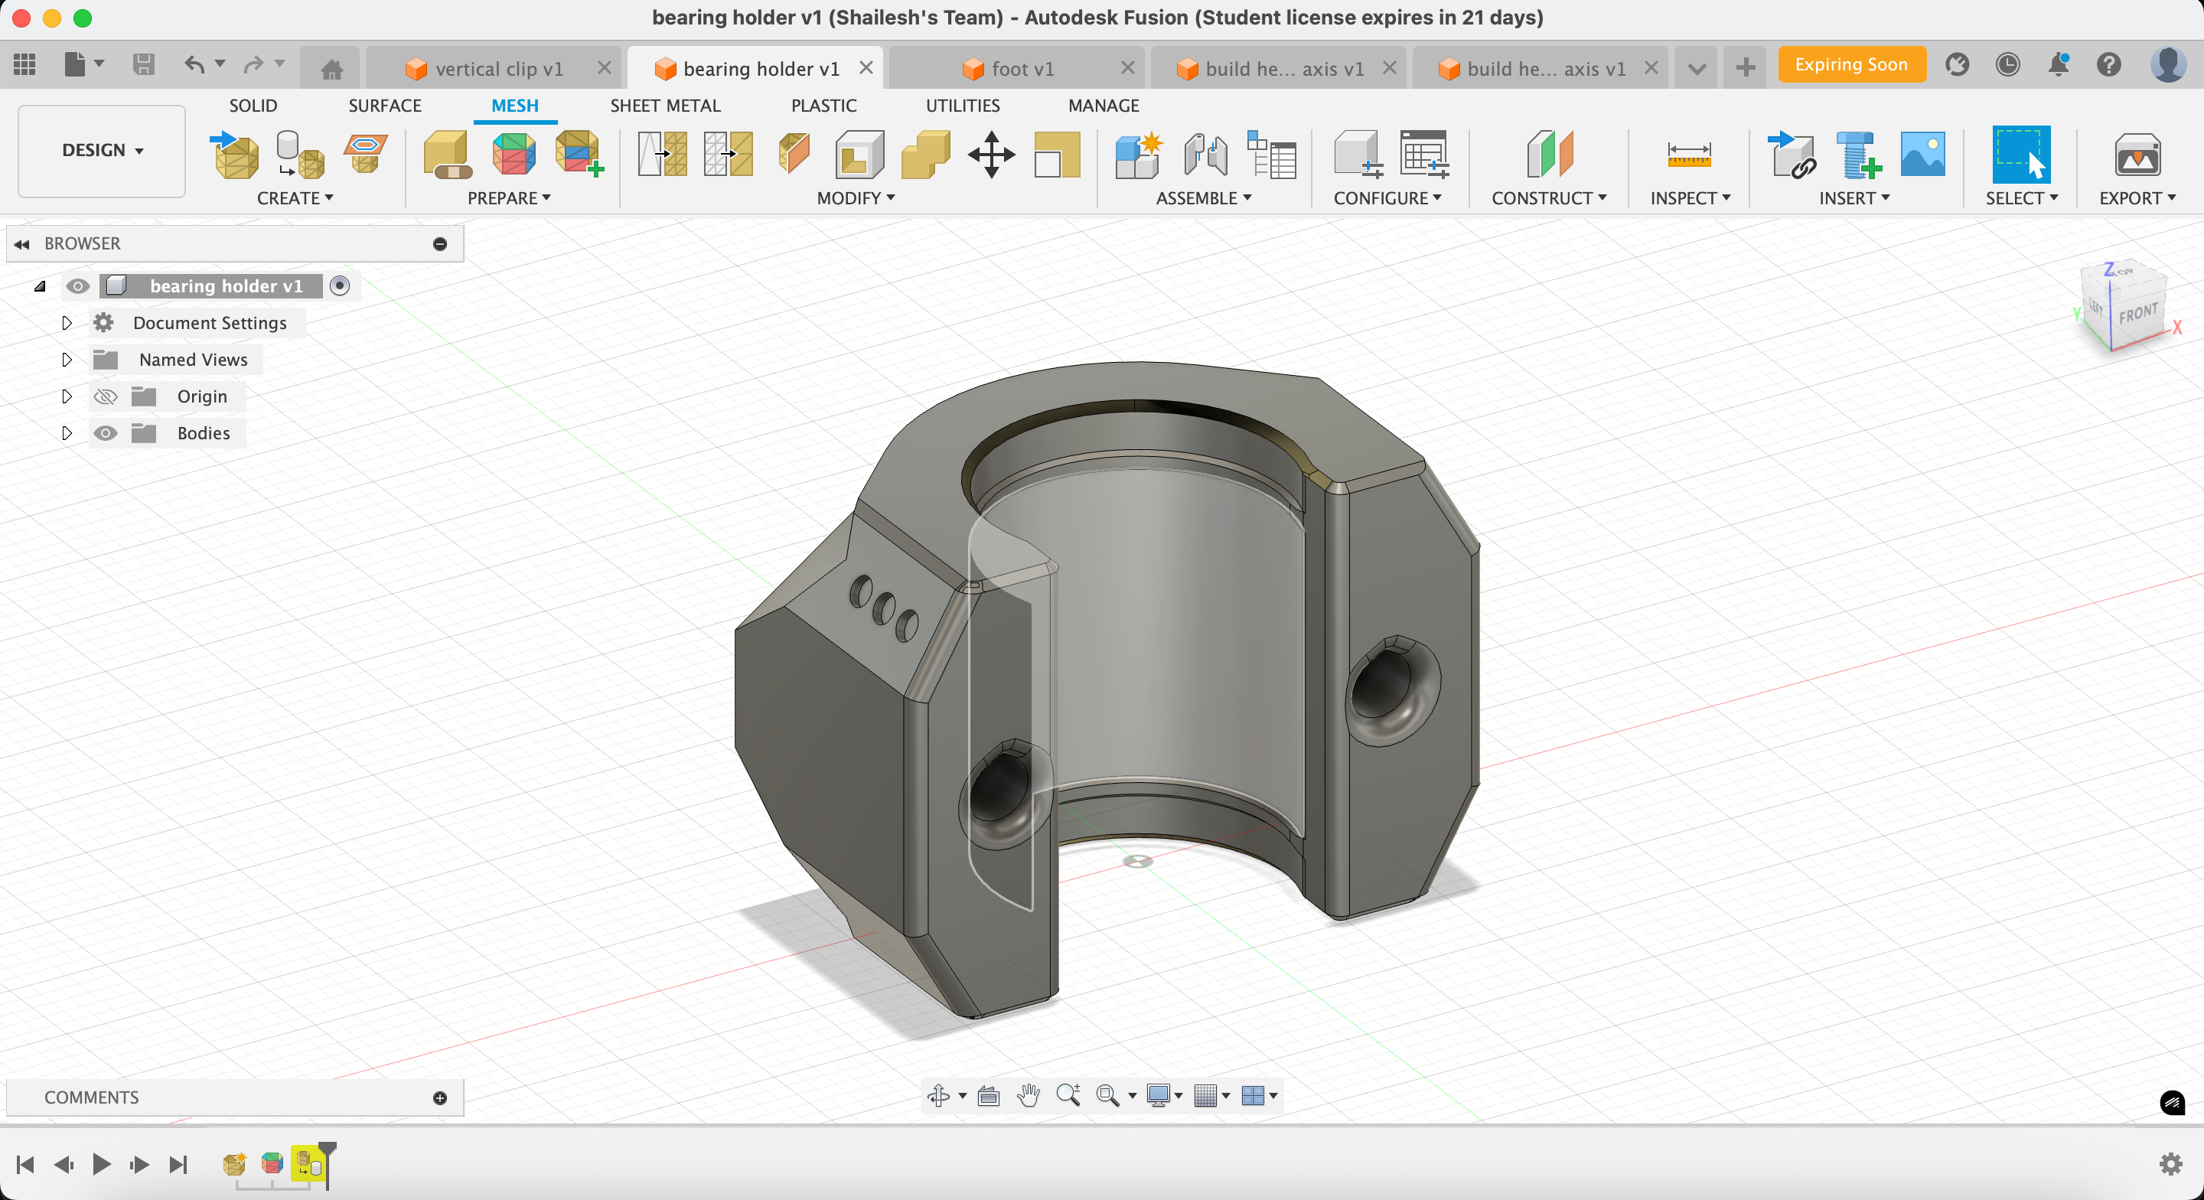Click the Bill of Materials table icon
The height and width of the screenshot is (1200, 2204).
tap(1271, 155)
